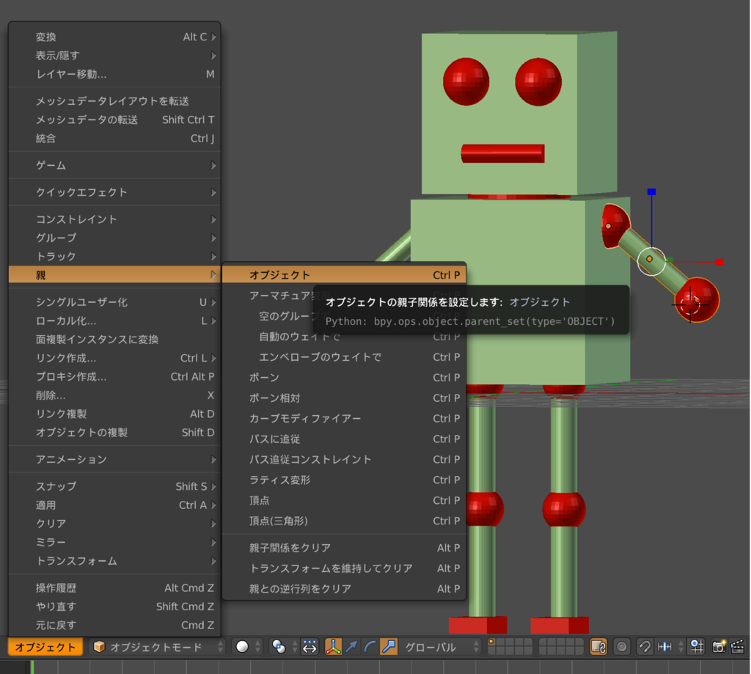751x674 pixels.
Task: Enable the translate manipulator arrow
Action: click(x=351, y=647)
